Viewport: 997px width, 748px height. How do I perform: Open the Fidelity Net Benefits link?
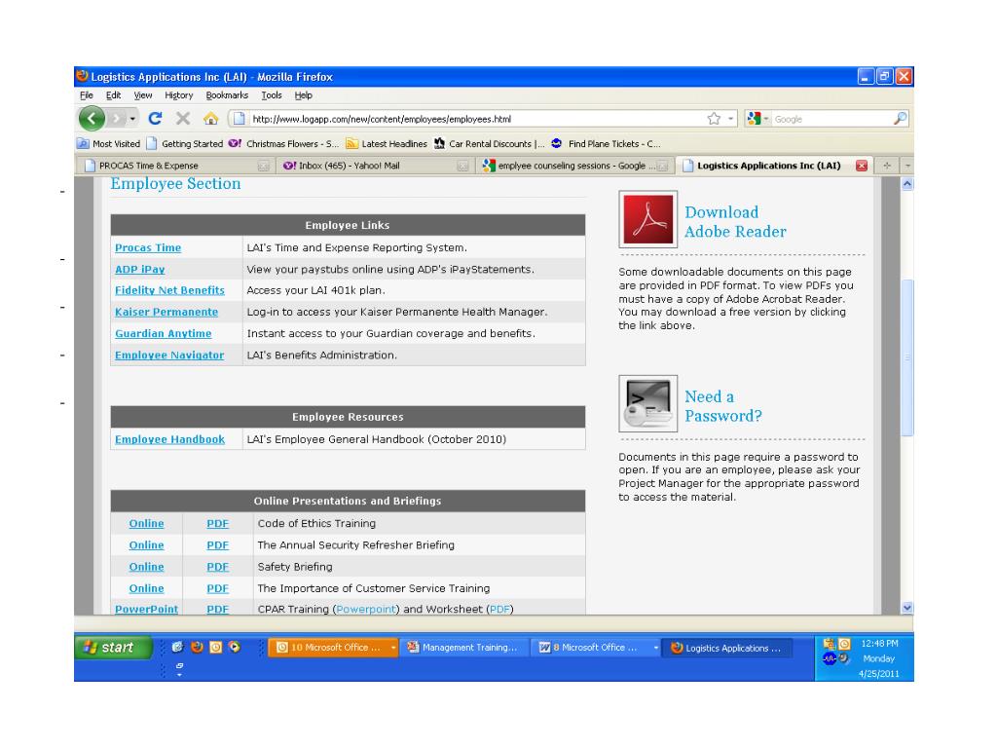click(x=169, y=290)
